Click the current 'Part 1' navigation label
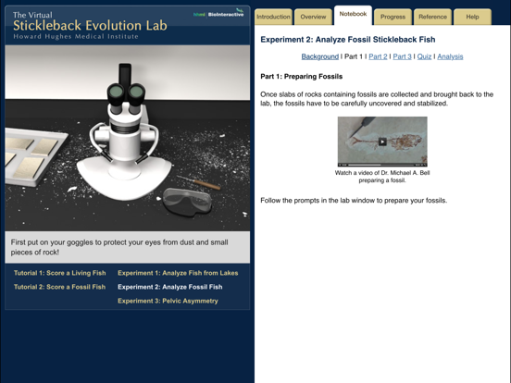Image resolution: width=511 pixels, height=383 pixels. pyautogui.click(x=354, y=56)
